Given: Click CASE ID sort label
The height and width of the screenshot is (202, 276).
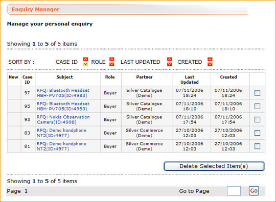Looking at the screenshot, I should [x=66, y=62].
